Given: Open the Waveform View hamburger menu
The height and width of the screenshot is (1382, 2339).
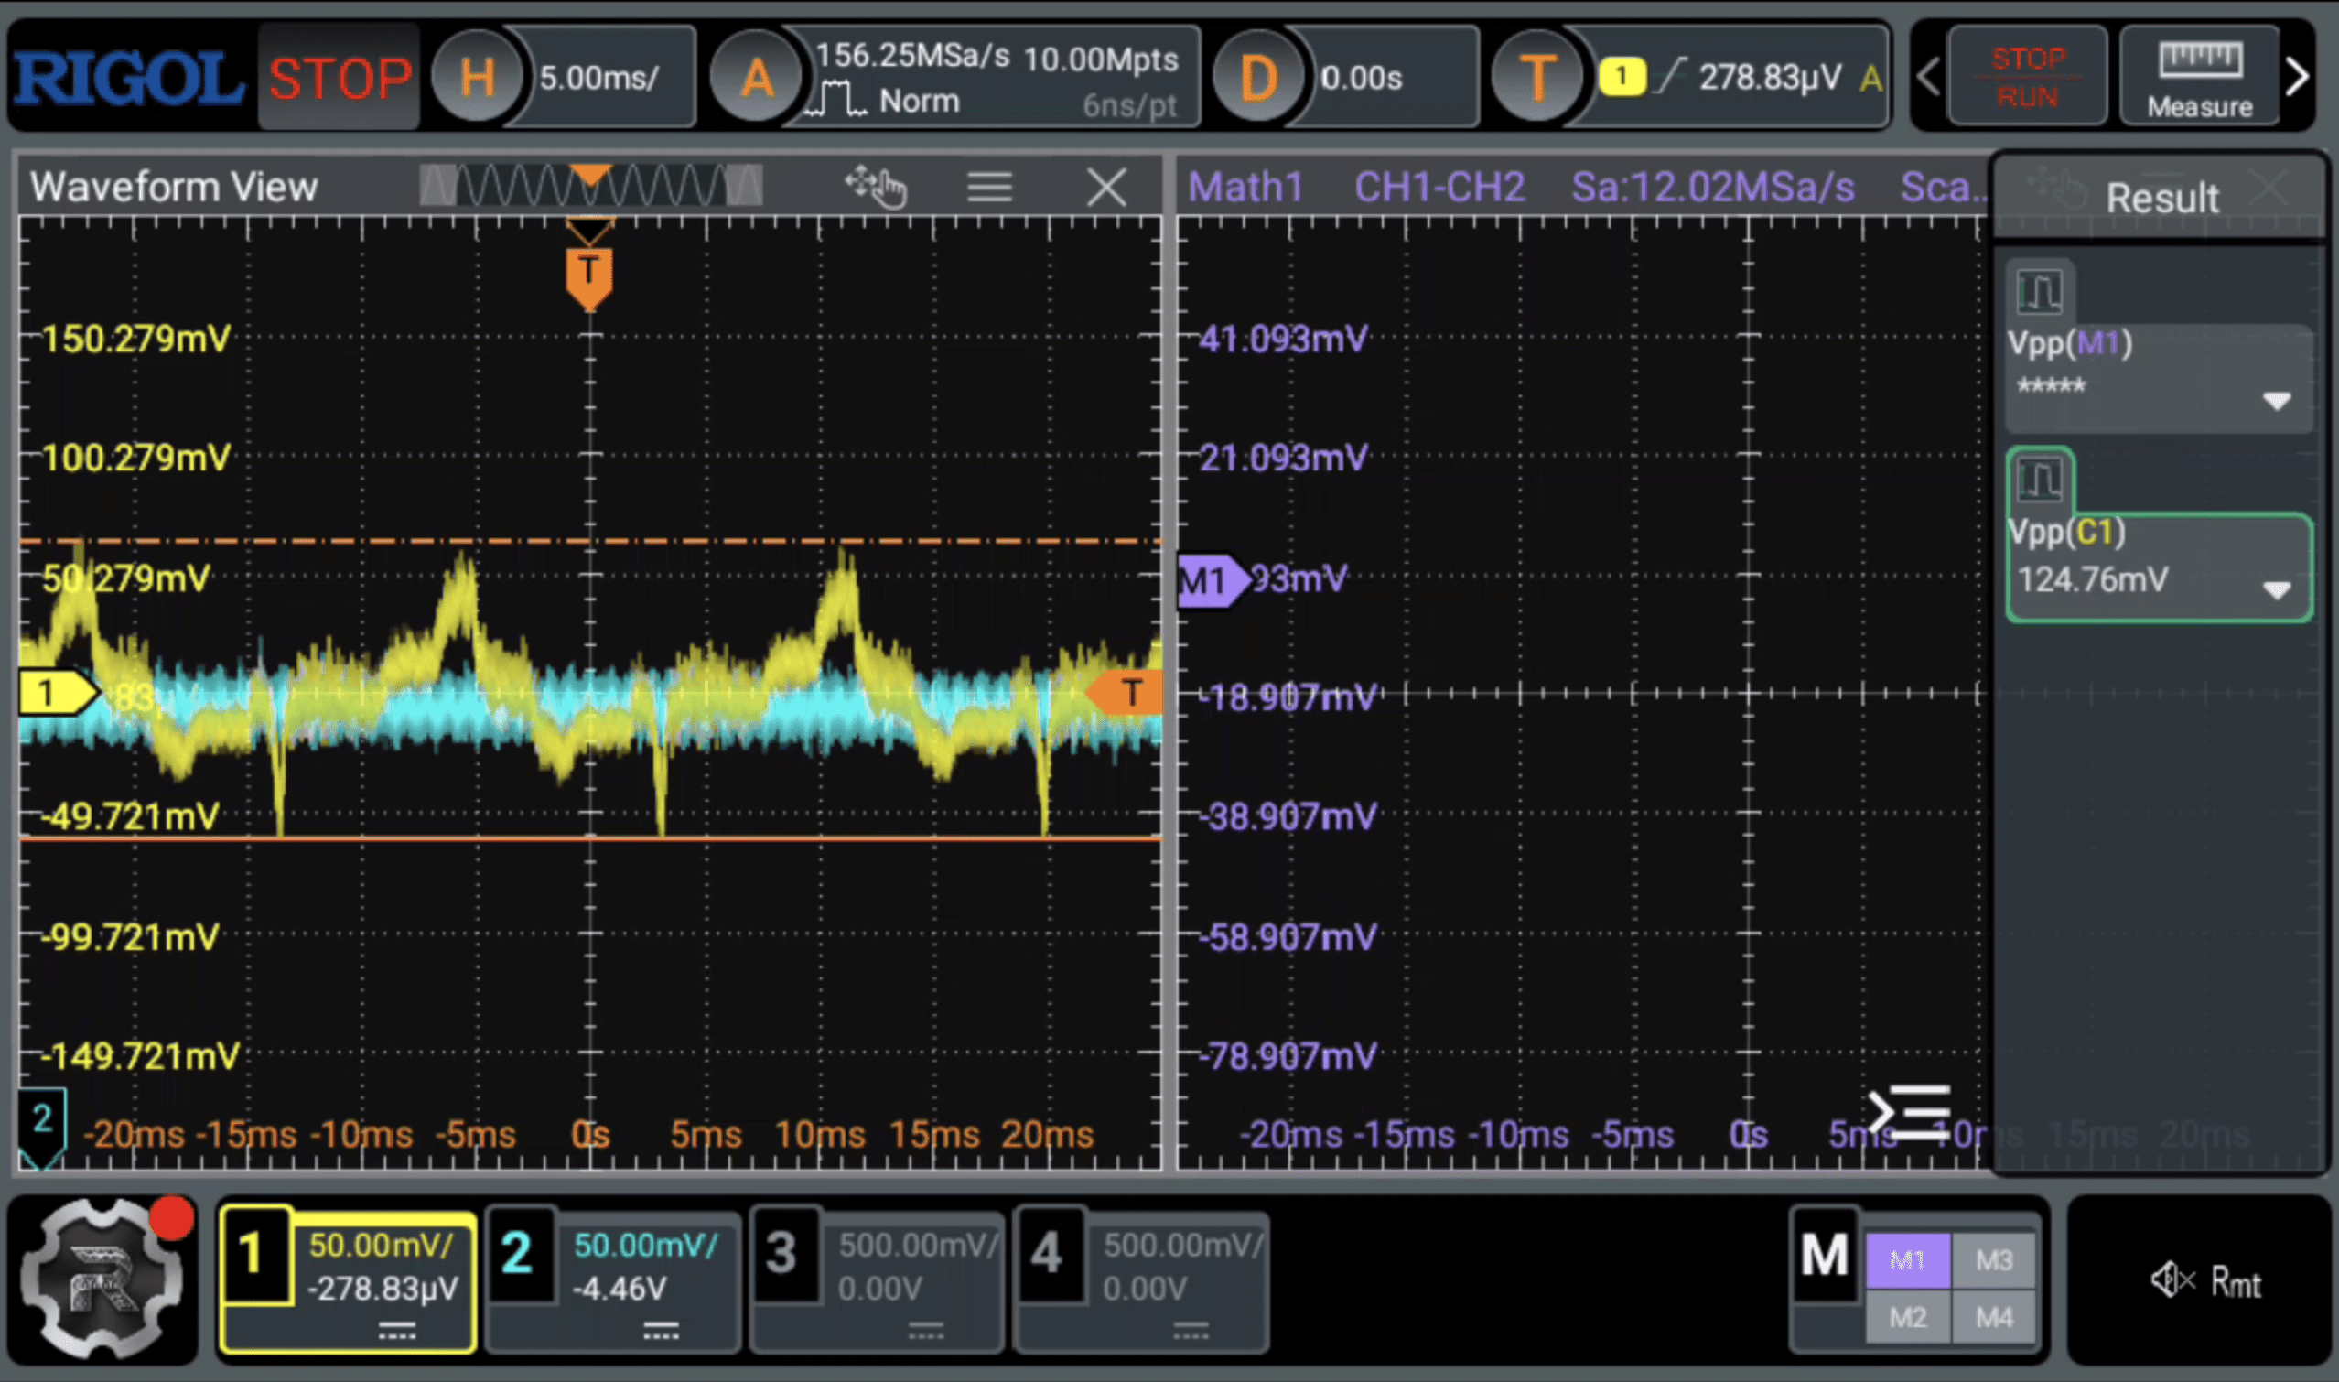Looking at the screenshot, I should pyautogui.click(x=989, y=188).
